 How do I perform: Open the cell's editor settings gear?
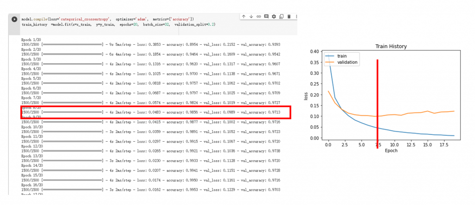(x=274, y=17)
